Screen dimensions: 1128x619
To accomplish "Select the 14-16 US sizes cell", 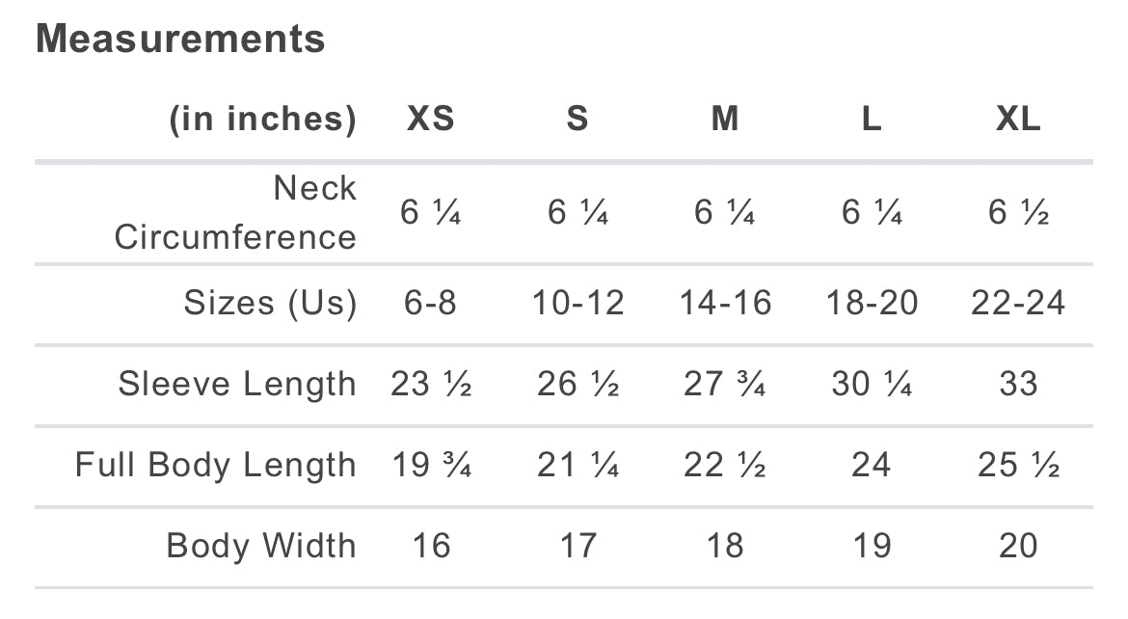I will 725,303.
